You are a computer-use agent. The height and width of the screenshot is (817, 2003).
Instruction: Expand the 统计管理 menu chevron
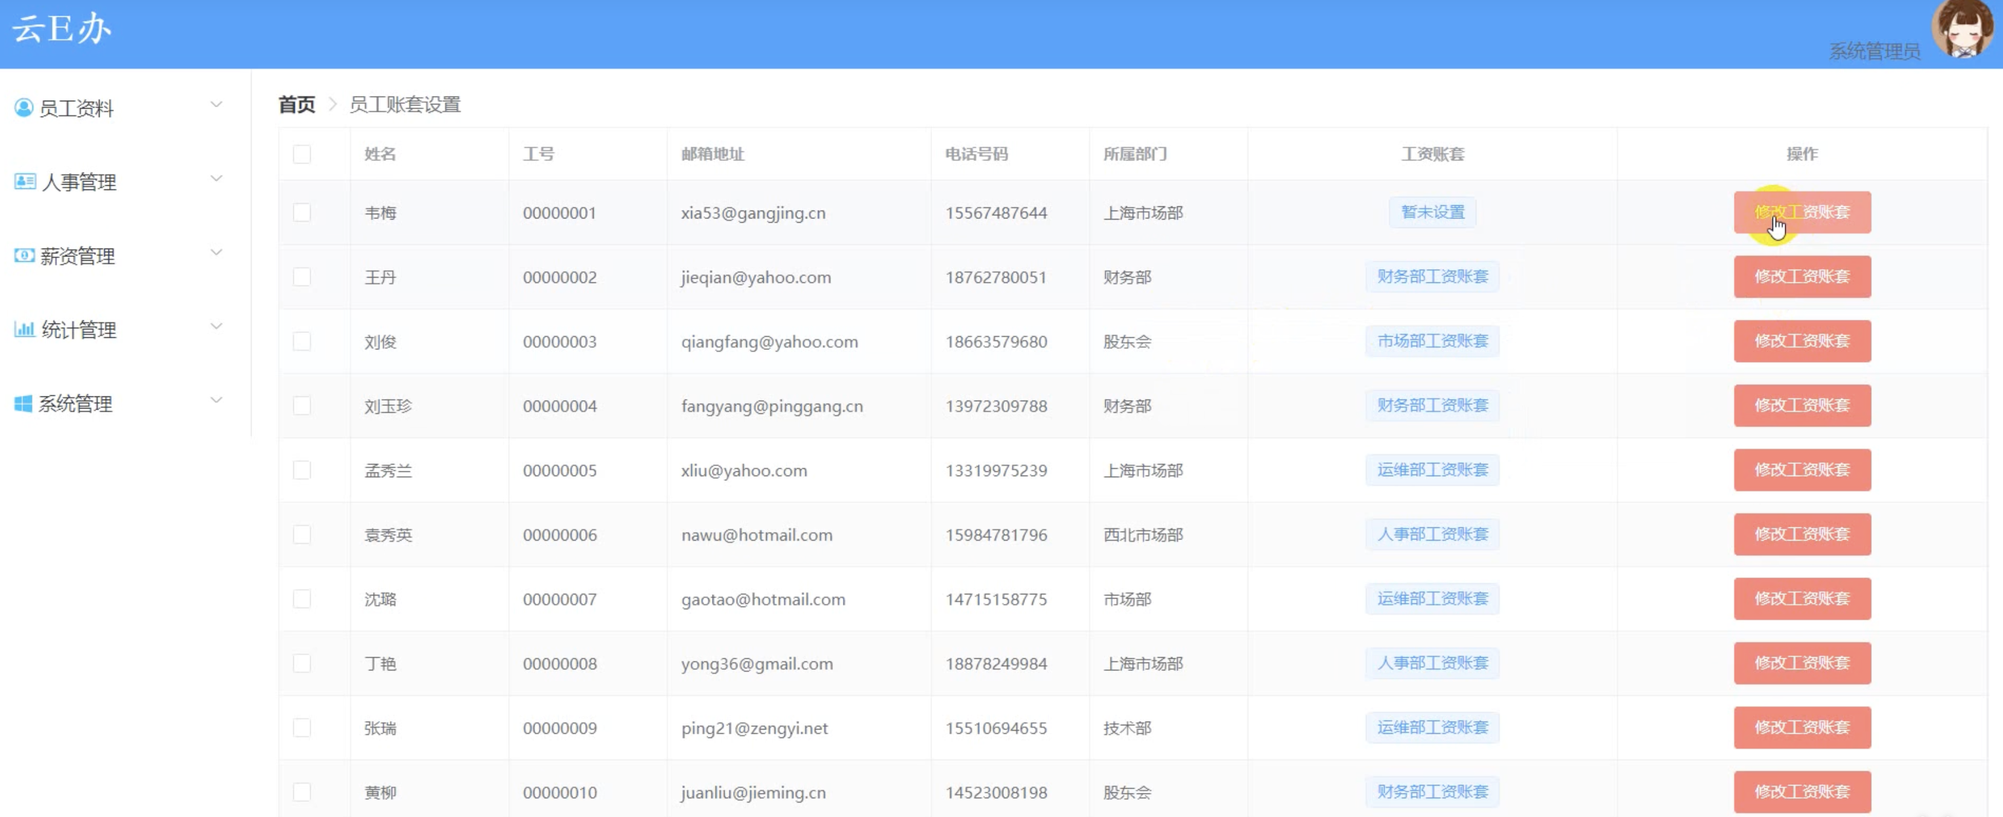(217, 326)
